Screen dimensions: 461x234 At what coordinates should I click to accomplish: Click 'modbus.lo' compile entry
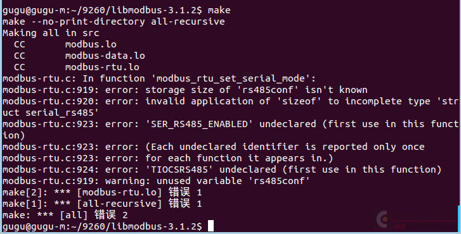(x=91, y=44)
